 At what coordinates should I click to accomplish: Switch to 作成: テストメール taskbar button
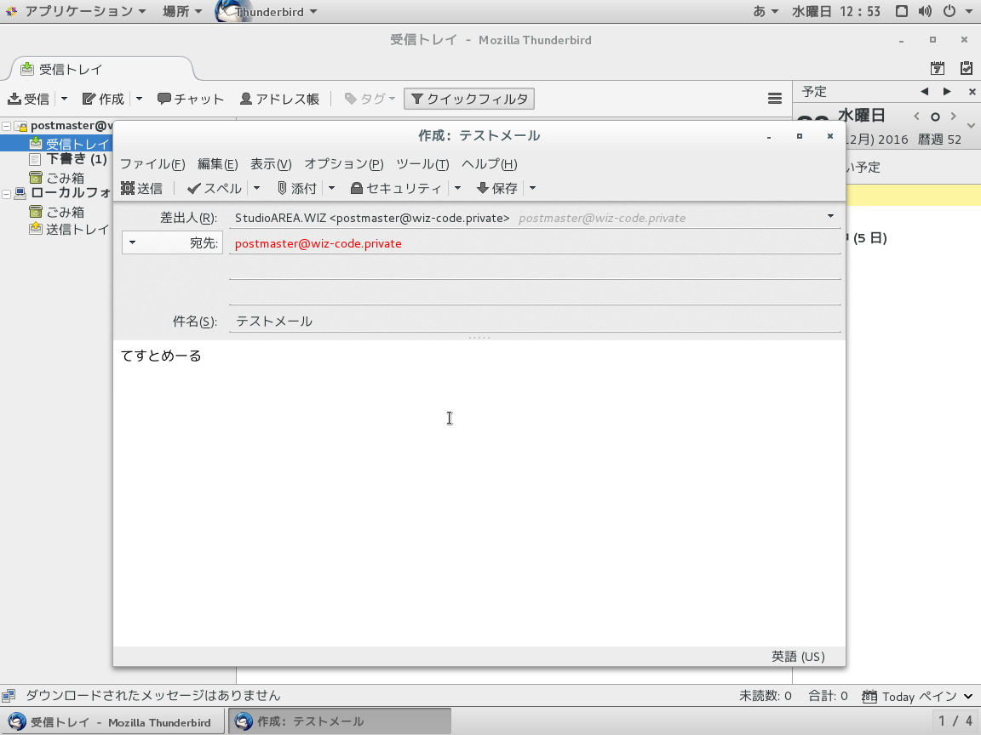(x=340, y=721)
